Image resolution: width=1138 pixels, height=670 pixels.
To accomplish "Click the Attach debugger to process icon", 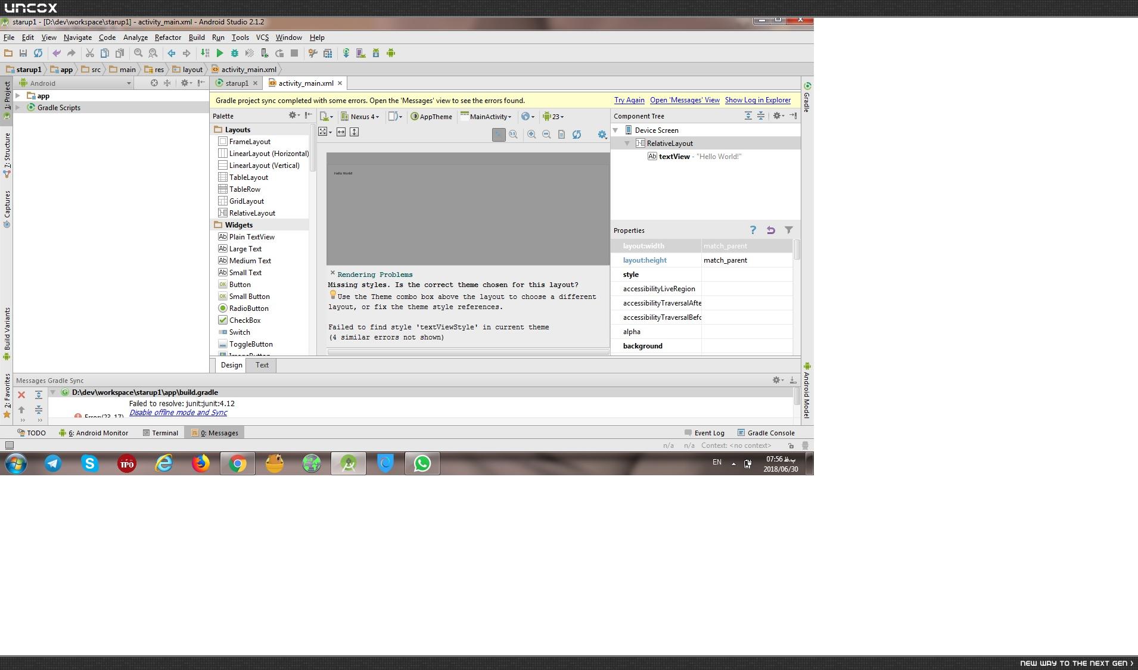I will coord(265,53).
